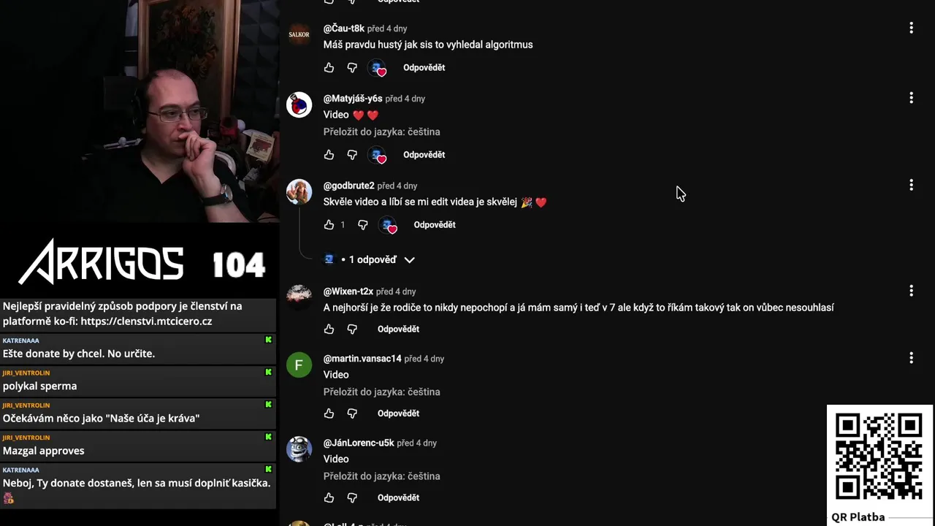Click Odpovědět under @godbrute2 comment
The height and width of the screenshot is (526, 935).
click(x=435, y=225)
